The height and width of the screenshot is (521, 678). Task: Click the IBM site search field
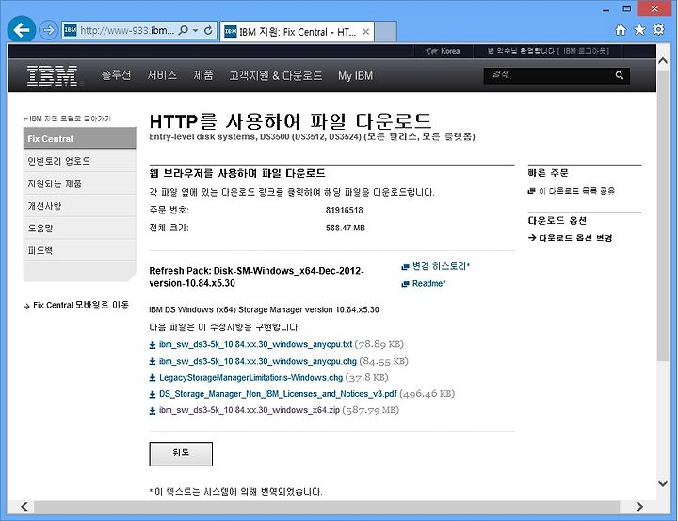pos(548,75)
